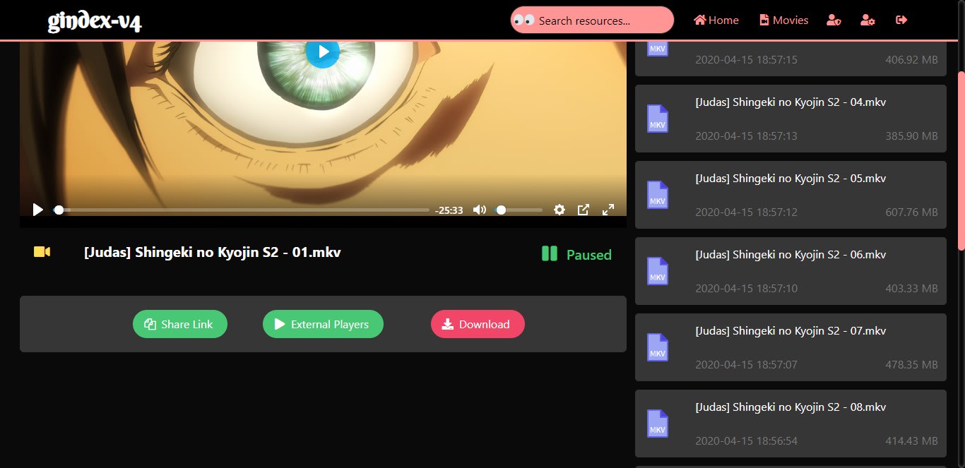Click the Share Link button
The height and width of the screenshot is (468, 965).
click(x=179, y=324)
